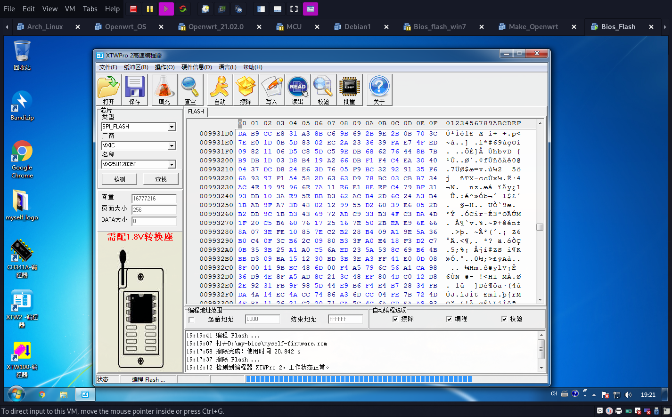Switch to the Debian1 VM tab
This screenshot has height=417, width=672.
coord(357,27)
